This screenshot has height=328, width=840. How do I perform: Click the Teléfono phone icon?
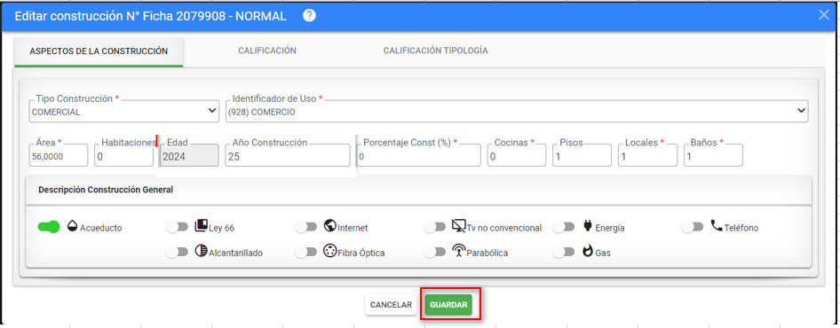pos(717,226)
